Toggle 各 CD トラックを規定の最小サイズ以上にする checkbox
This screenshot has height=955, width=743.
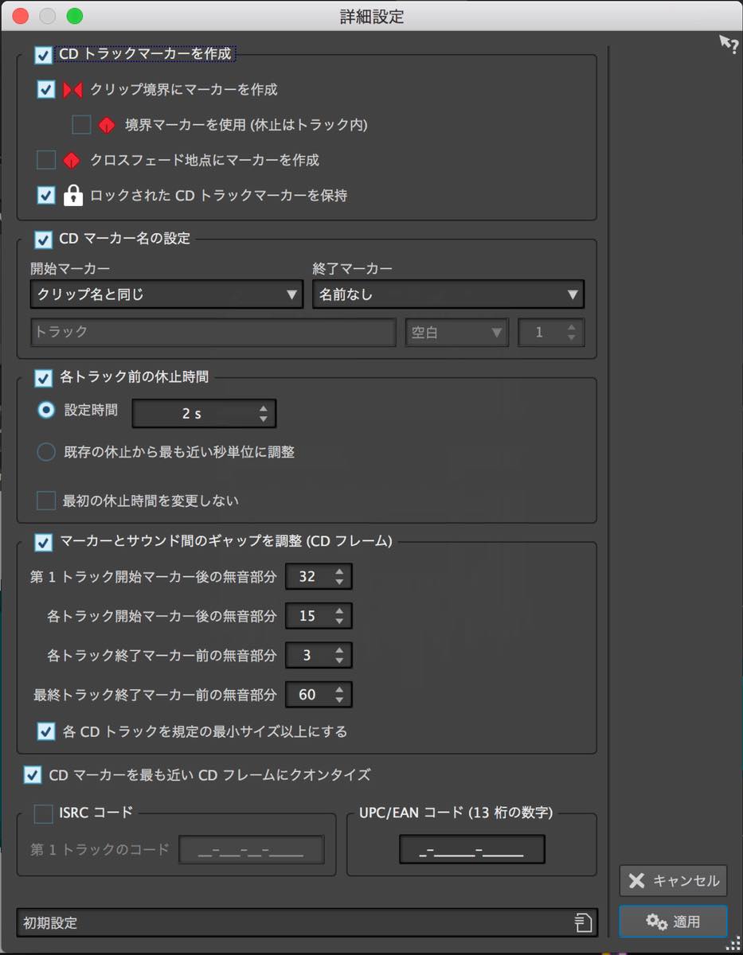46,731
